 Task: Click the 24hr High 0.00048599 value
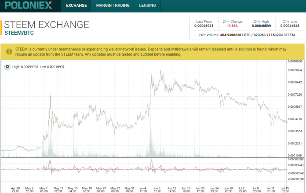(x=261, y=26)
